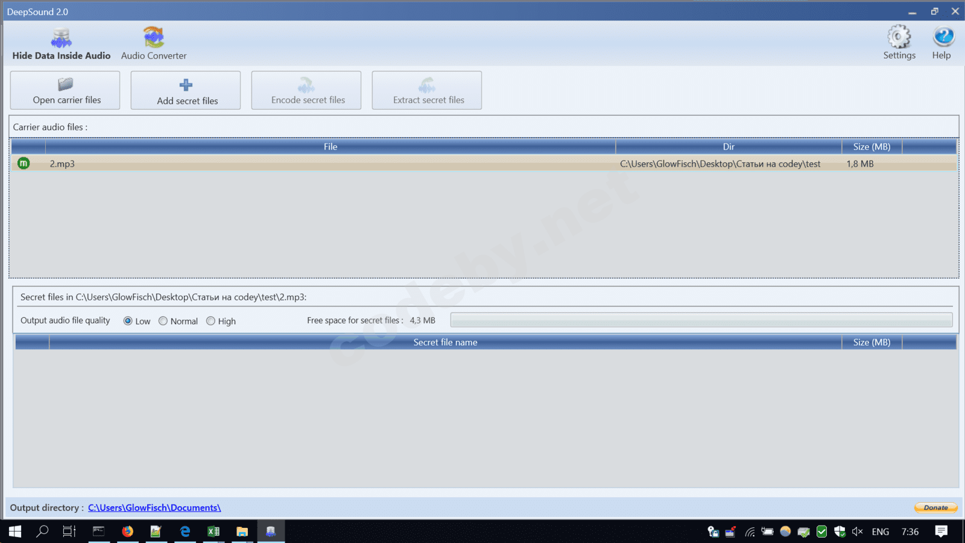Click Encode secret files button
Image resolution: width=965 pixels, height=543 pixels.
[x=306, y=91]
